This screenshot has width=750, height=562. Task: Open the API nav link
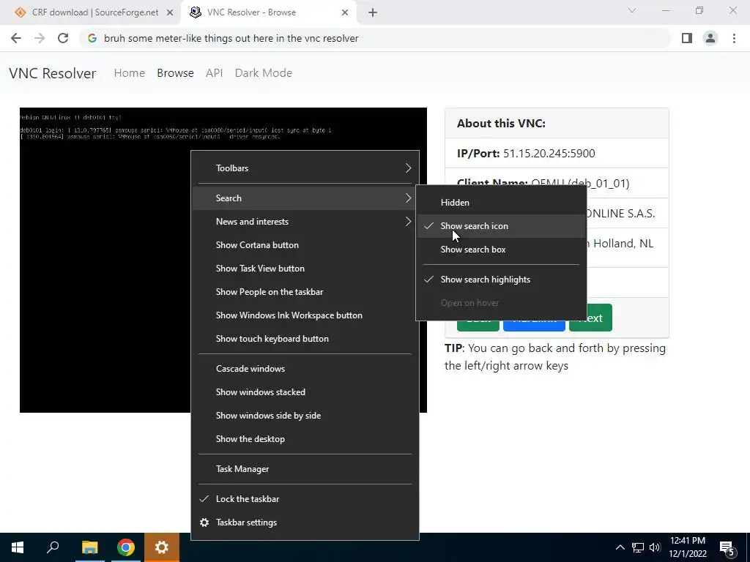215,73
